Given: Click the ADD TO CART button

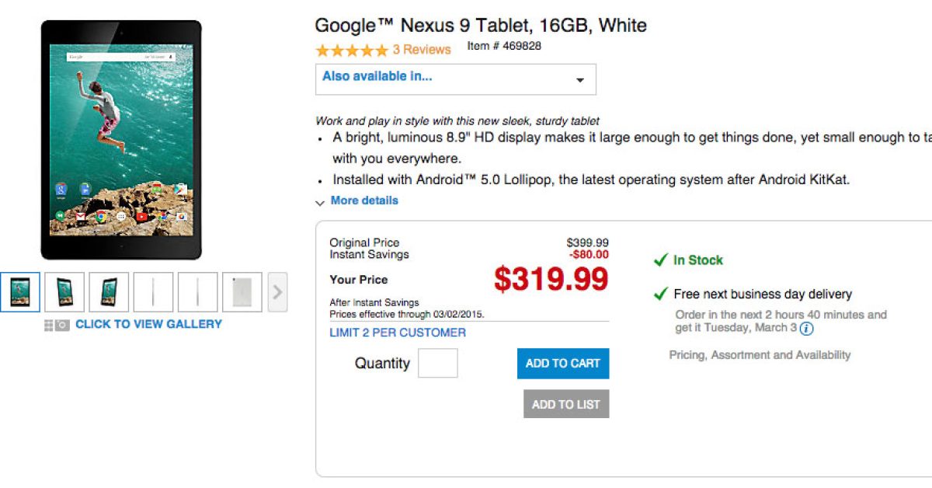Looking at the screenshot, I should [x=563, y=364].
